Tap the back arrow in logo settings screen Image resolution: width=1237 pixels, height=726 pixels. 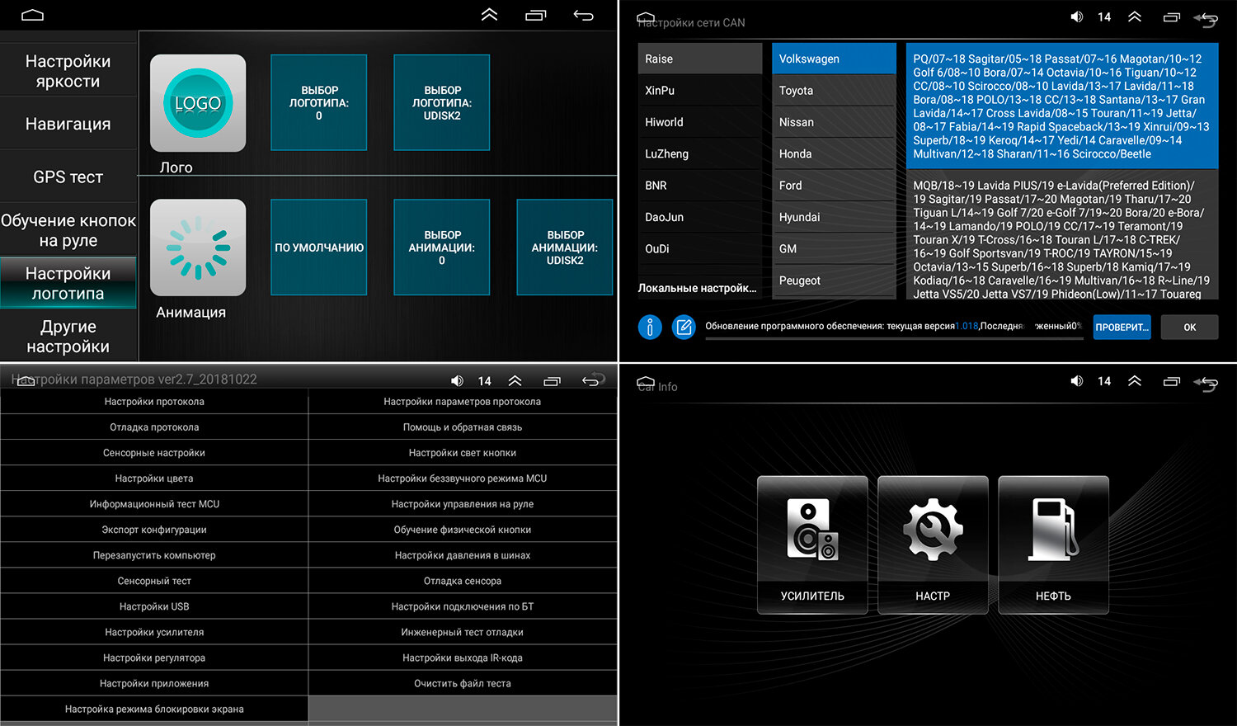click(x=583, y=15)
